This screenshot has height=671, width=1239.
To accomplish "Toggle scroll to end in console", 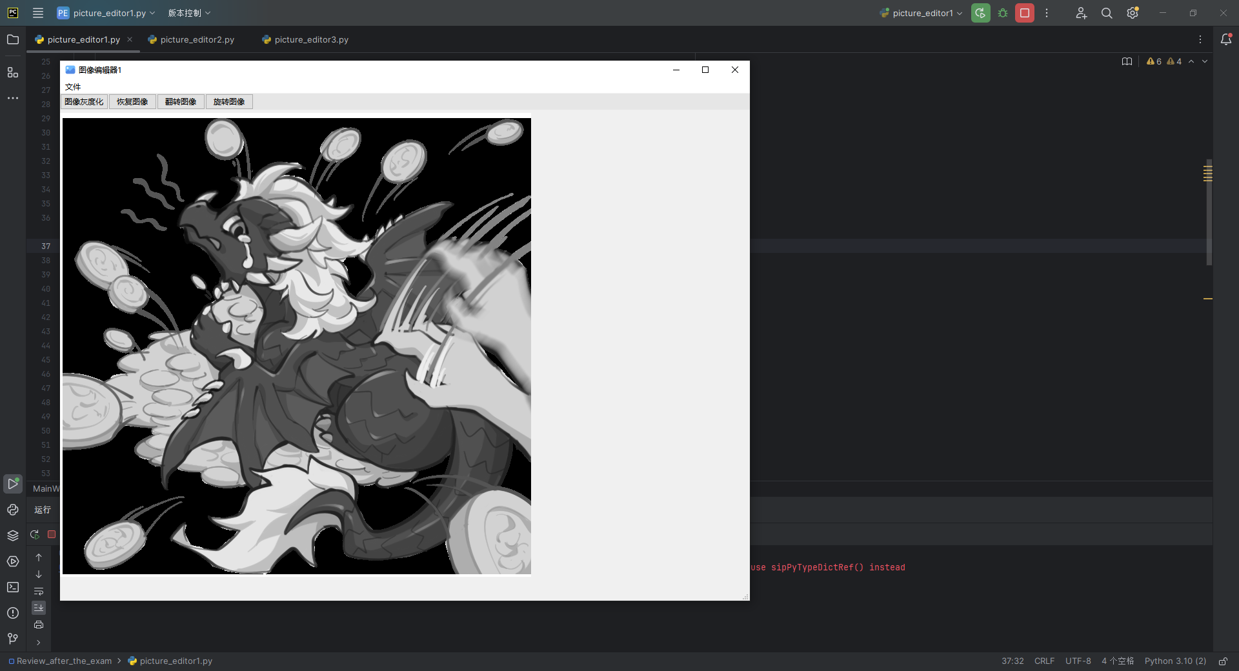I will pyautogui.click(x=39, y=608).
